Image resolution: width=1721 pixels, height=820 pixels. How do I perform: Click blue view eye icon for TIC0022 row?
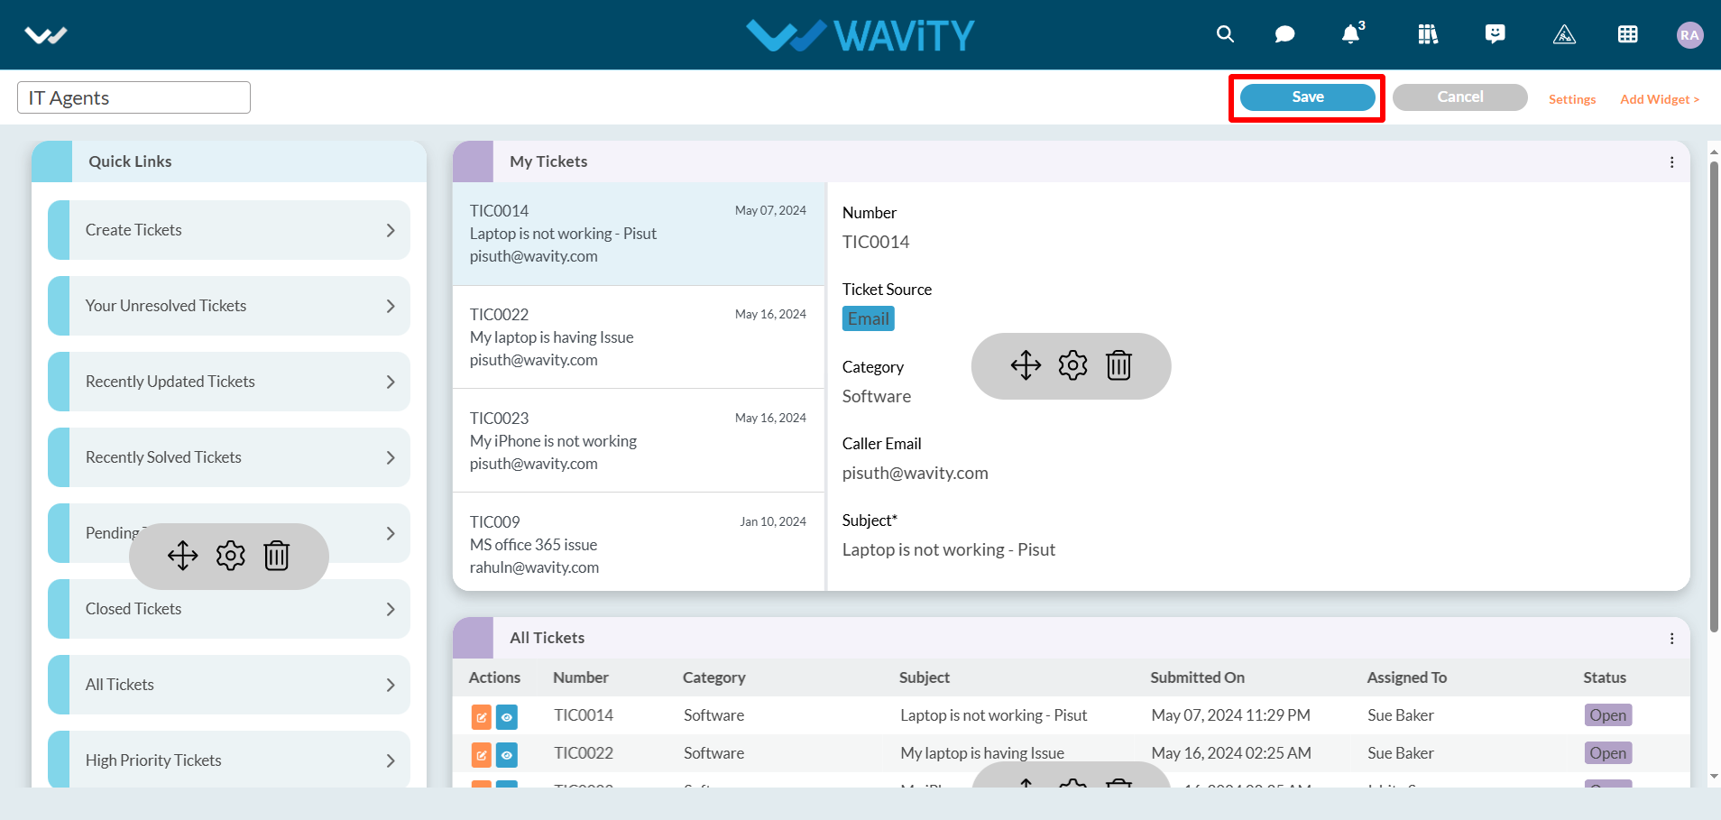(x=507, y=755)
